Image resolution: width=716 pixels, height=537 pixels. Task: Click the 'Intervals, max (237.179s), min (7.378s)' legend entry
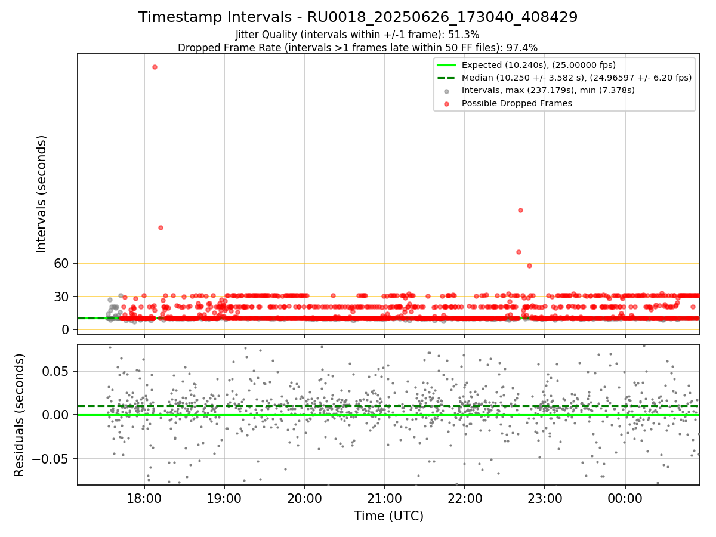pos(548,90)
